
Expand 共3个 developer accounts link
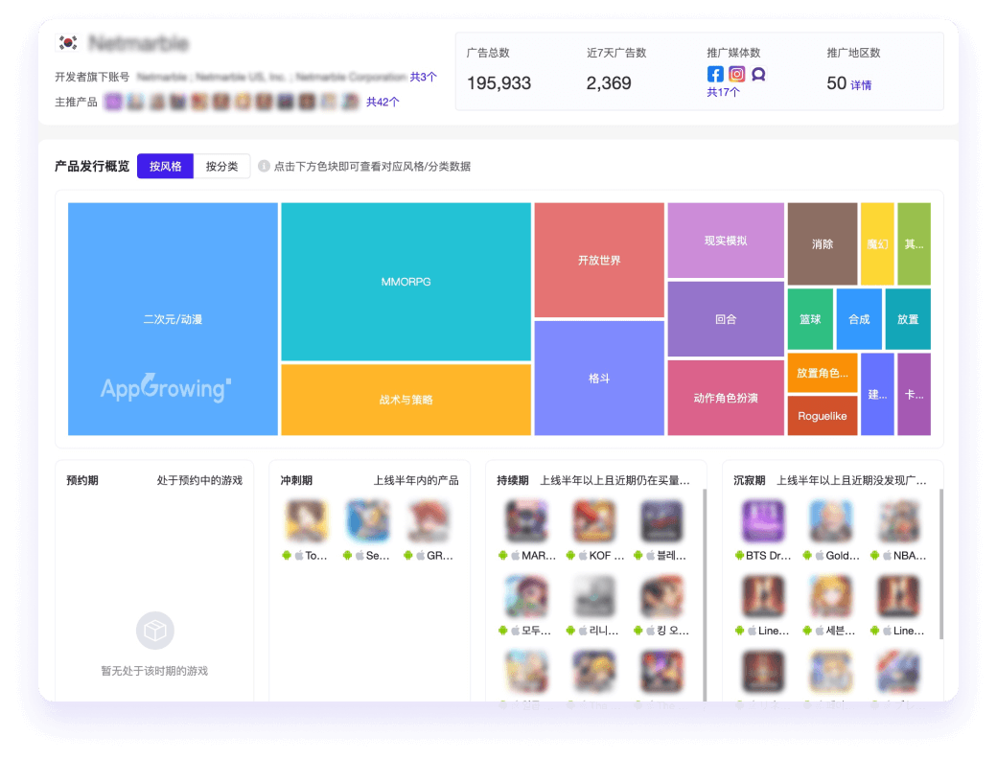(x=423, y=77)
